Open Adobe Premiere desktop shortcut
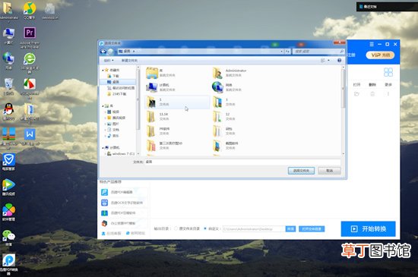The width and height of the screenshot is (418, 277). [30, 37]
